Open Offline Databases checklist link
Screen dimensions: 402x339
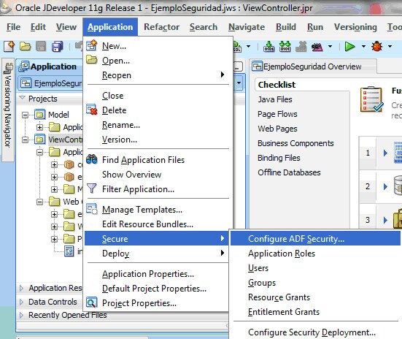pos(289,172)
